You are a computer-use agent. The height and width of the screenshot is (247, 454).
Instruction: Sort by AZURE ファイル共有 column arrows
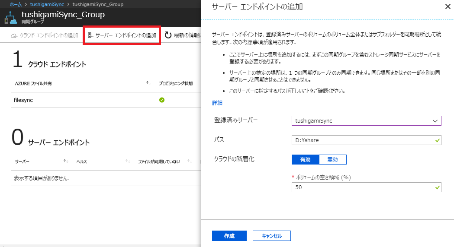point(148,83)
